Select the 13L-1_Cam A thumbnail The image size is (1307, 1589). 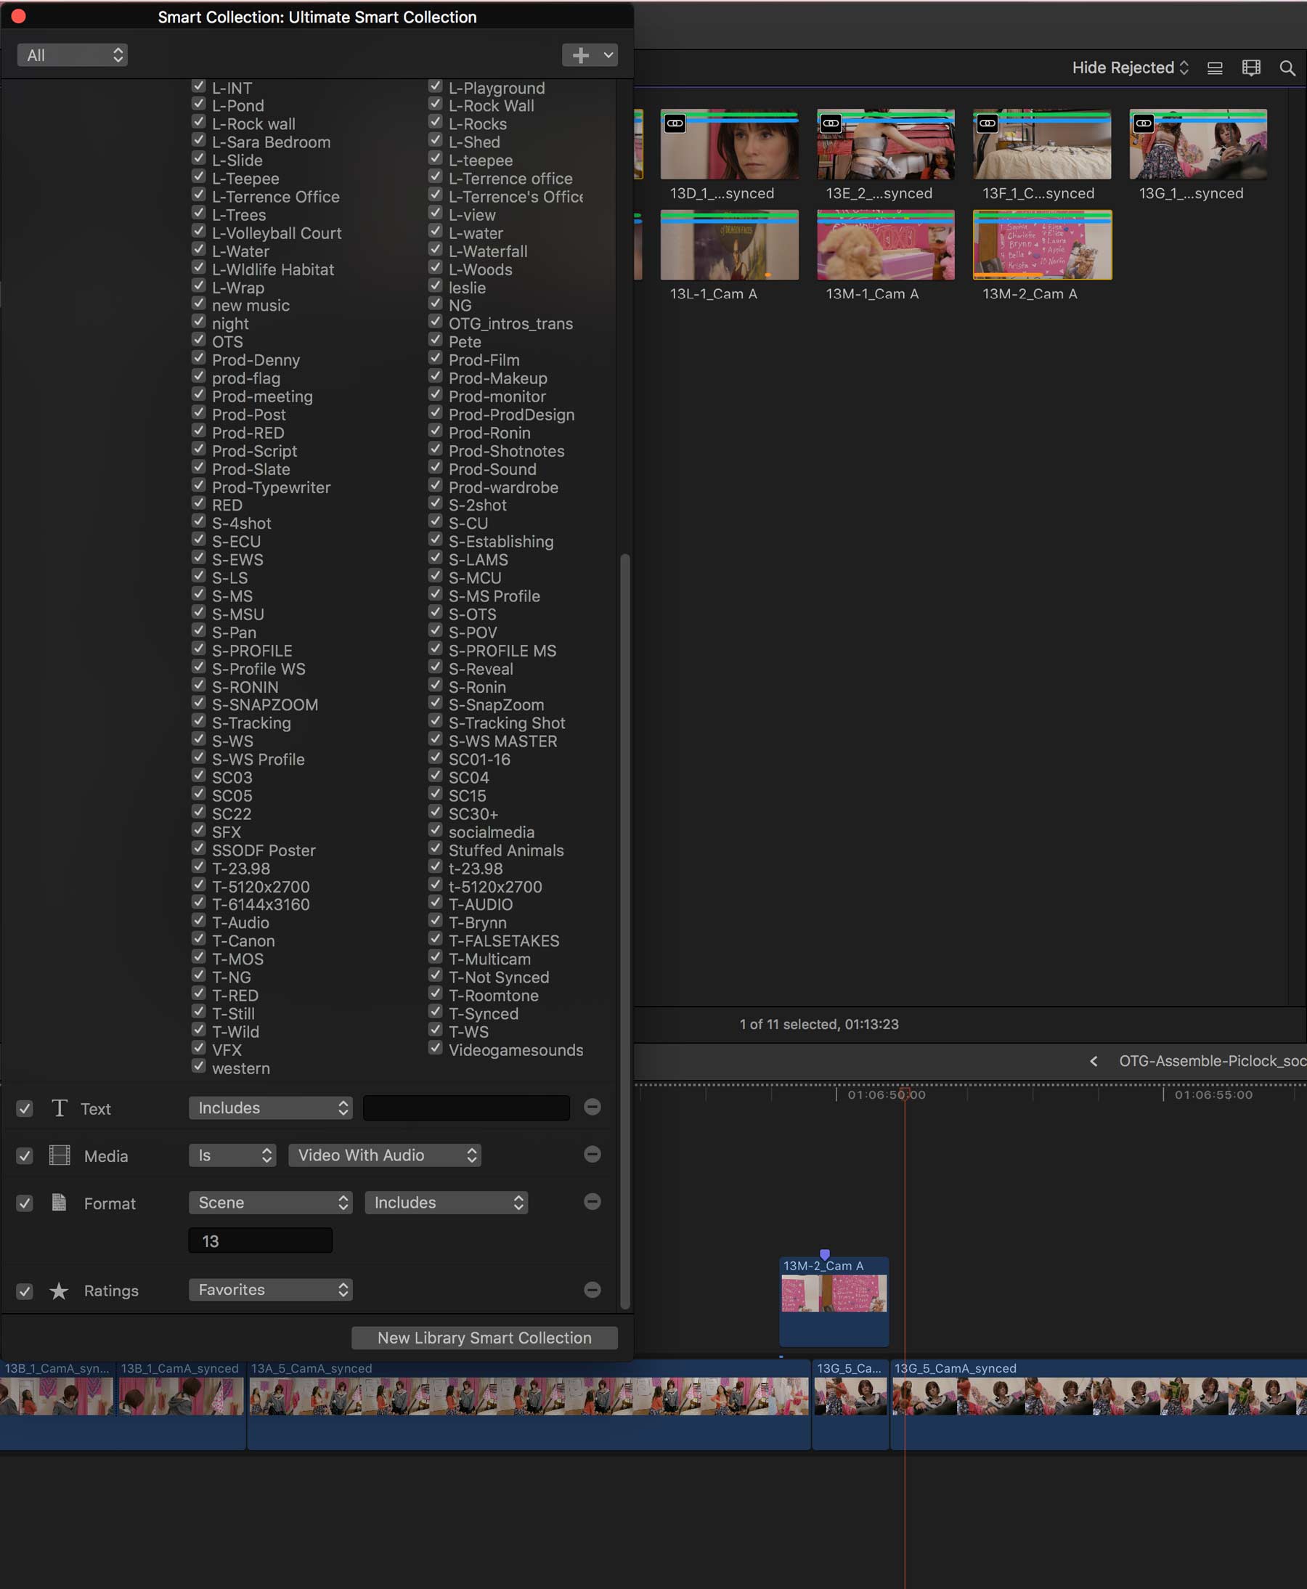pyautogui.click(x=729, y=245)
